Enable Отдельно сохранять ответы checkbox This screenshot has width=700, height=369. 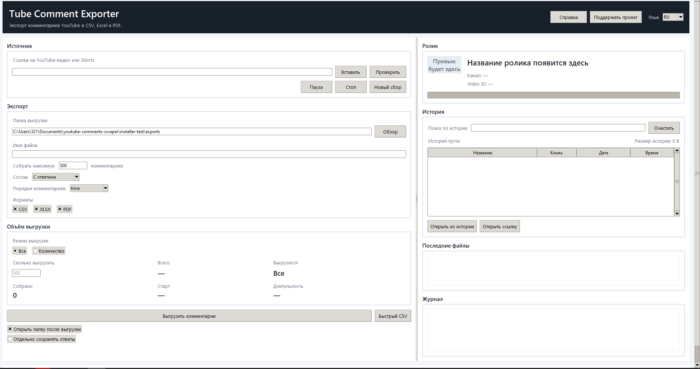coord(10,339)
